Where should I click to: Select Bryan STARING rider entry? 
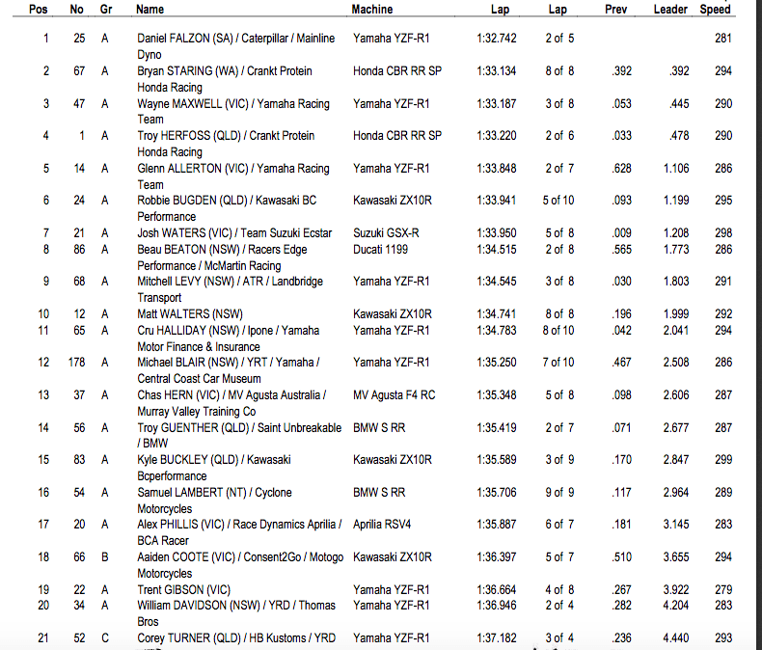click(177, 71)
